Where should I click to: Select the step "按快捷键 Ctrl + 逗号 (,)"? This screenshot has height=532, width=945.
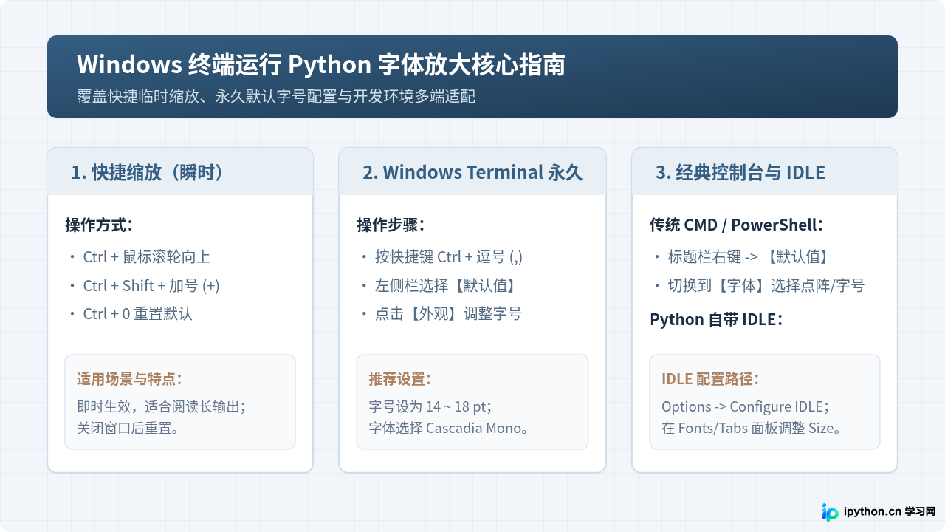tap(449, 257)
